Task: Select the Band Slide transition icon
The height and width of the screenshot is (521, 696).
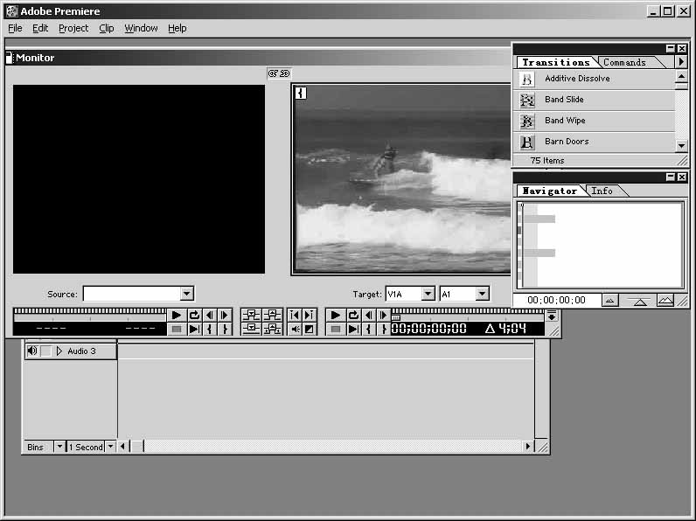Action: pos(527,100)
